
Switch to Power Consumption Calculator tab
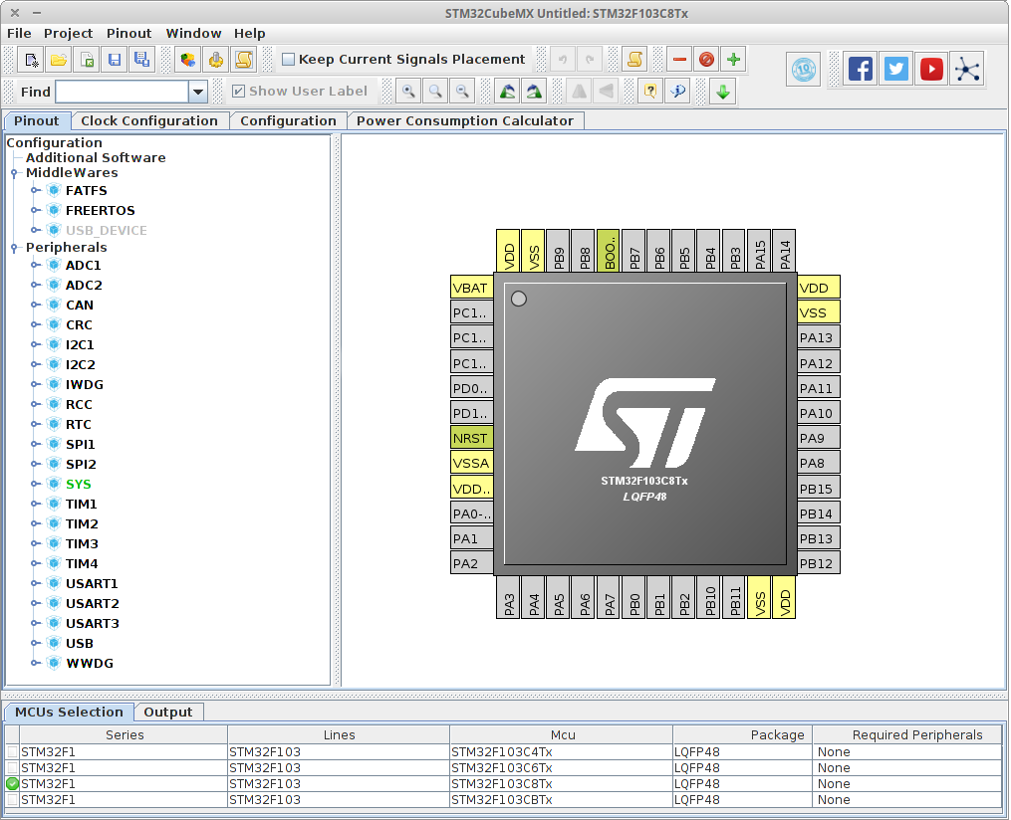click(465, 121)
